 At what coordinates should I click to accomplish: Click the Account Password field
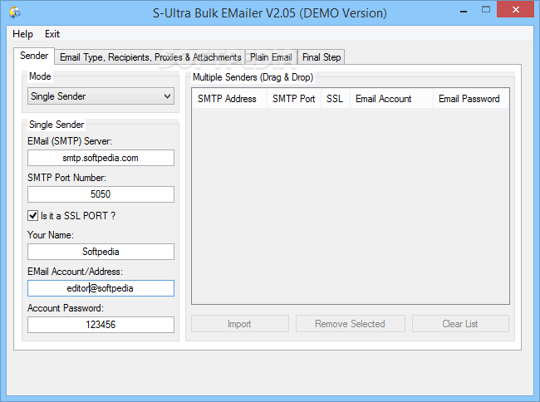click(101, 325)
